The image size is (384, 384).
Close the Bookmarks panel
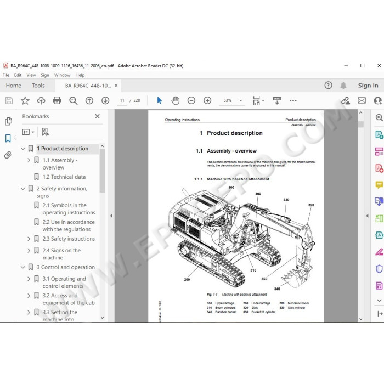97,116
